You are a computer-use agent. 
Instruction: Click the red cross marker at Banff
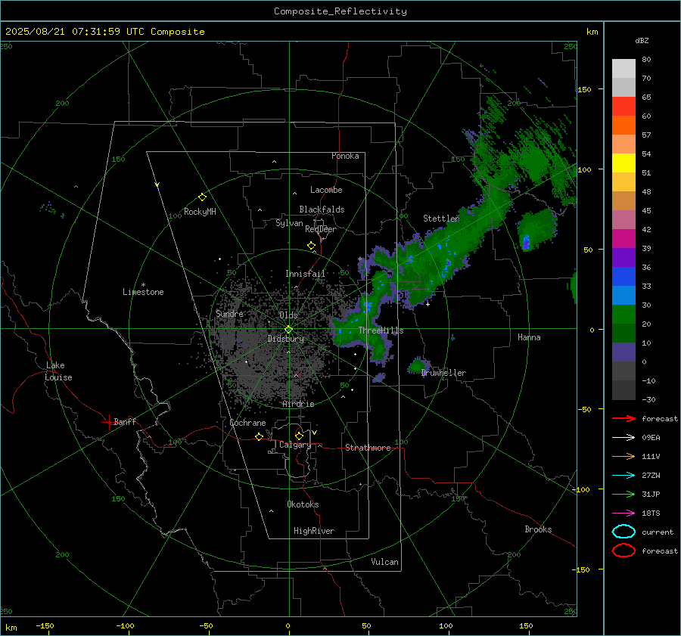click(x=108, y=422)
